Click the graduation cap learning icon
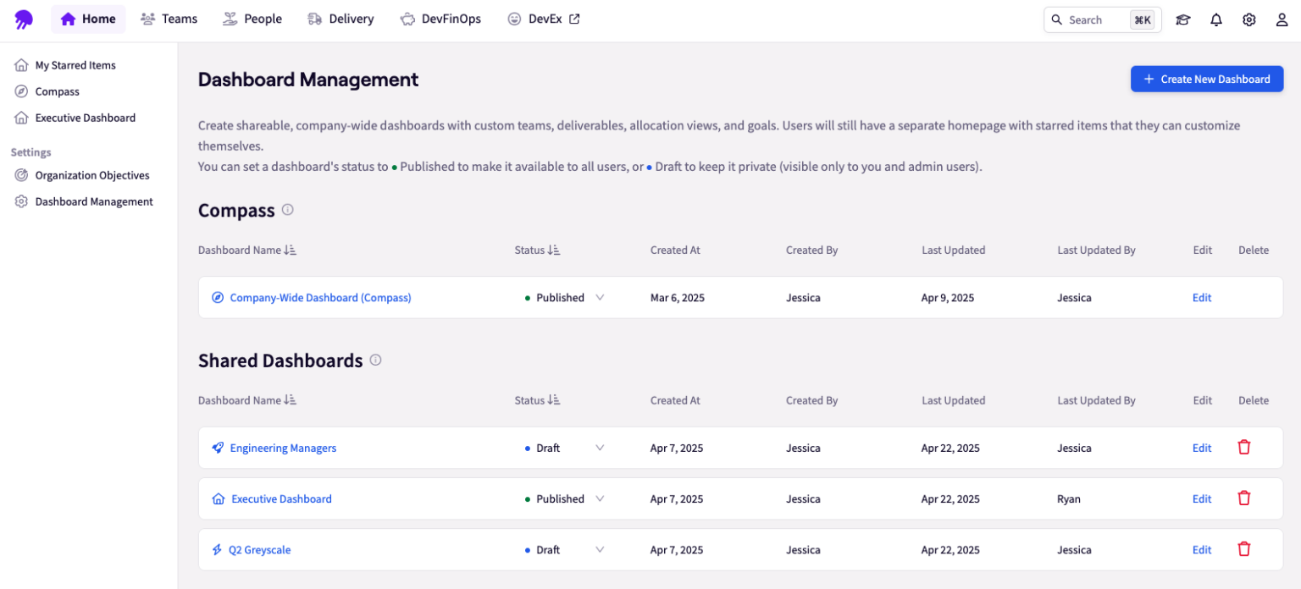 tap(1183, 19)
